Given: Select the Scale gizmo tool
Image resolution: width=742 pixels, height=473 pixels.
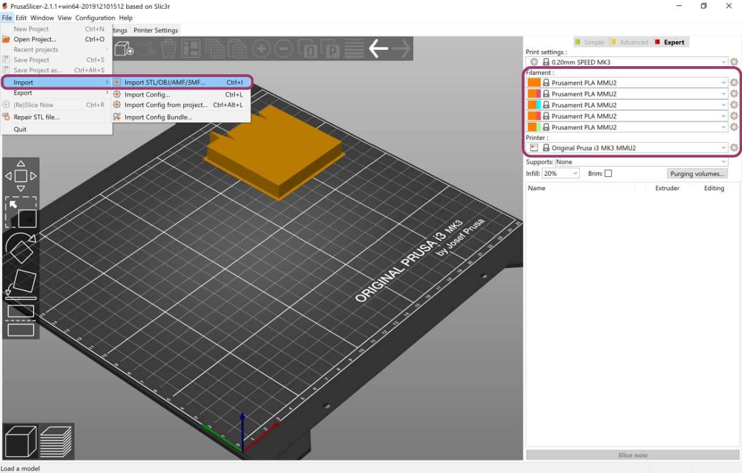Looking at the screenshot, I should point(21,212).
